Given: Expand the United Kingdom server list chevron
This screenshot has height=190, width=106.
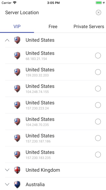Looking at the screenshot, I should [x=7, y=170].
